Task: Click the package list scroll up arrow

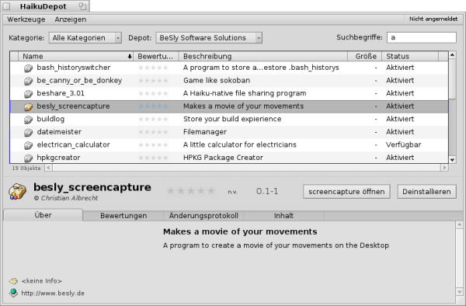Action: point(452,55)
